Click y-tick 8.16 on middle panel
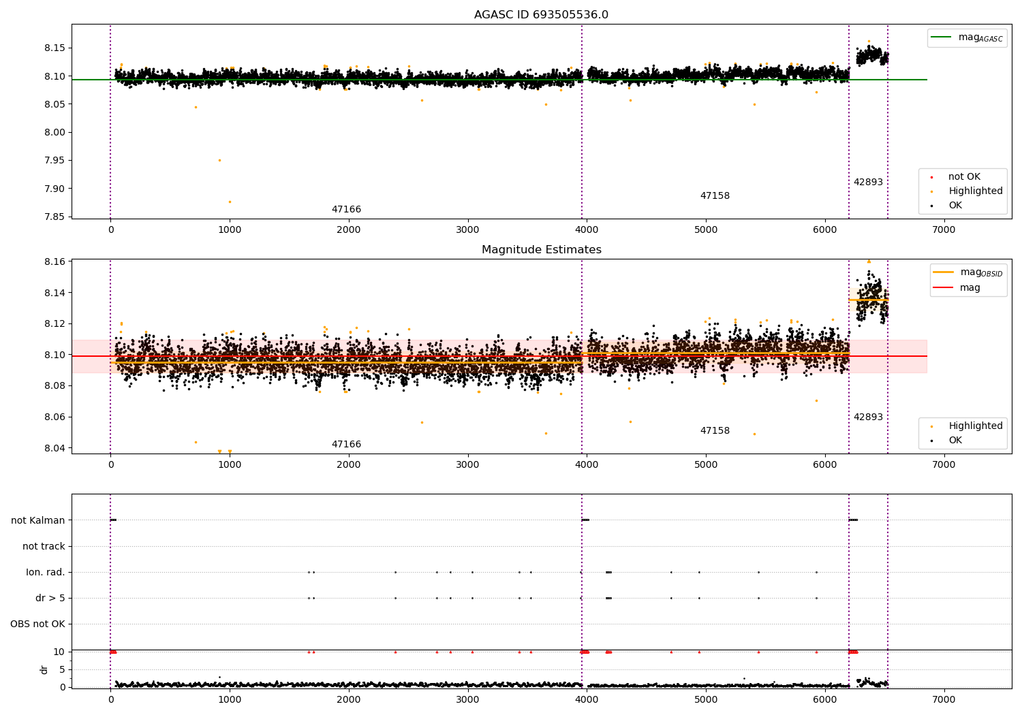1022x715 pixels. click(54, 262)
